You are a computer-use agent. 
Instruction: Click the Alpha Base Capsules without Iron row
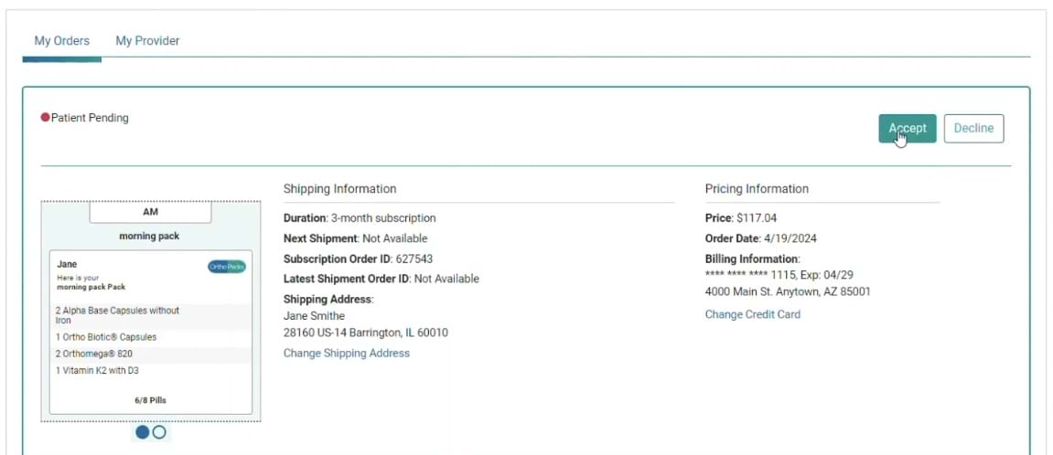pyautogui.click(x=117, y=315)
